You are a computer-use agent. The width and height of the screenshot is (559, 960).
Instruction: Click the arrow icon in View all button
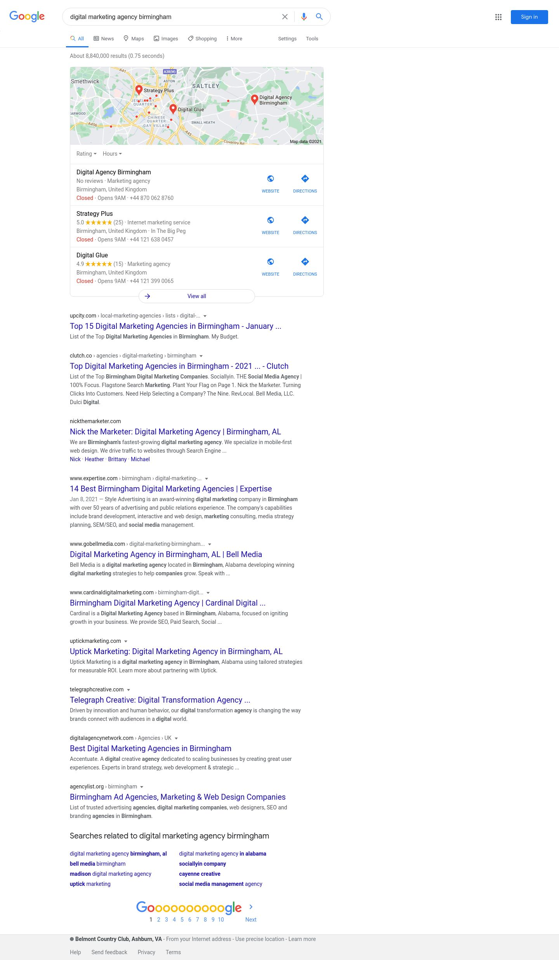coord(148,296)
